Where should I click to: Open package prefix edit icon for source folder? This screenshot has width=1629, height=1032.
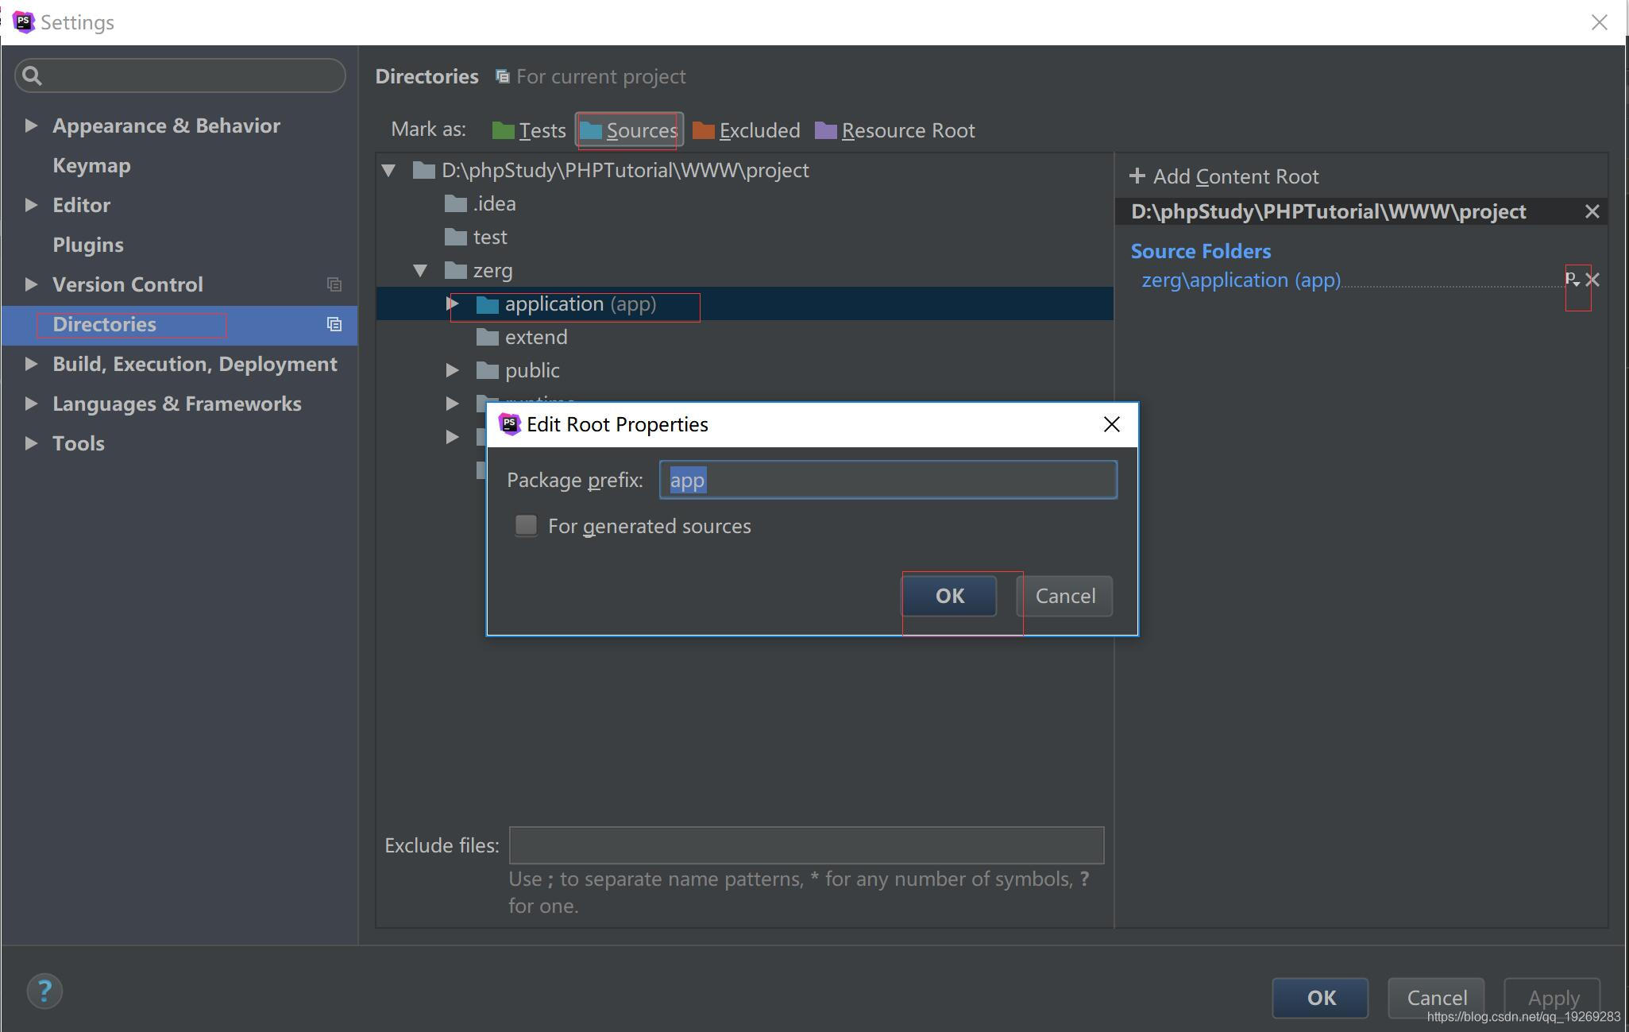1572,279
